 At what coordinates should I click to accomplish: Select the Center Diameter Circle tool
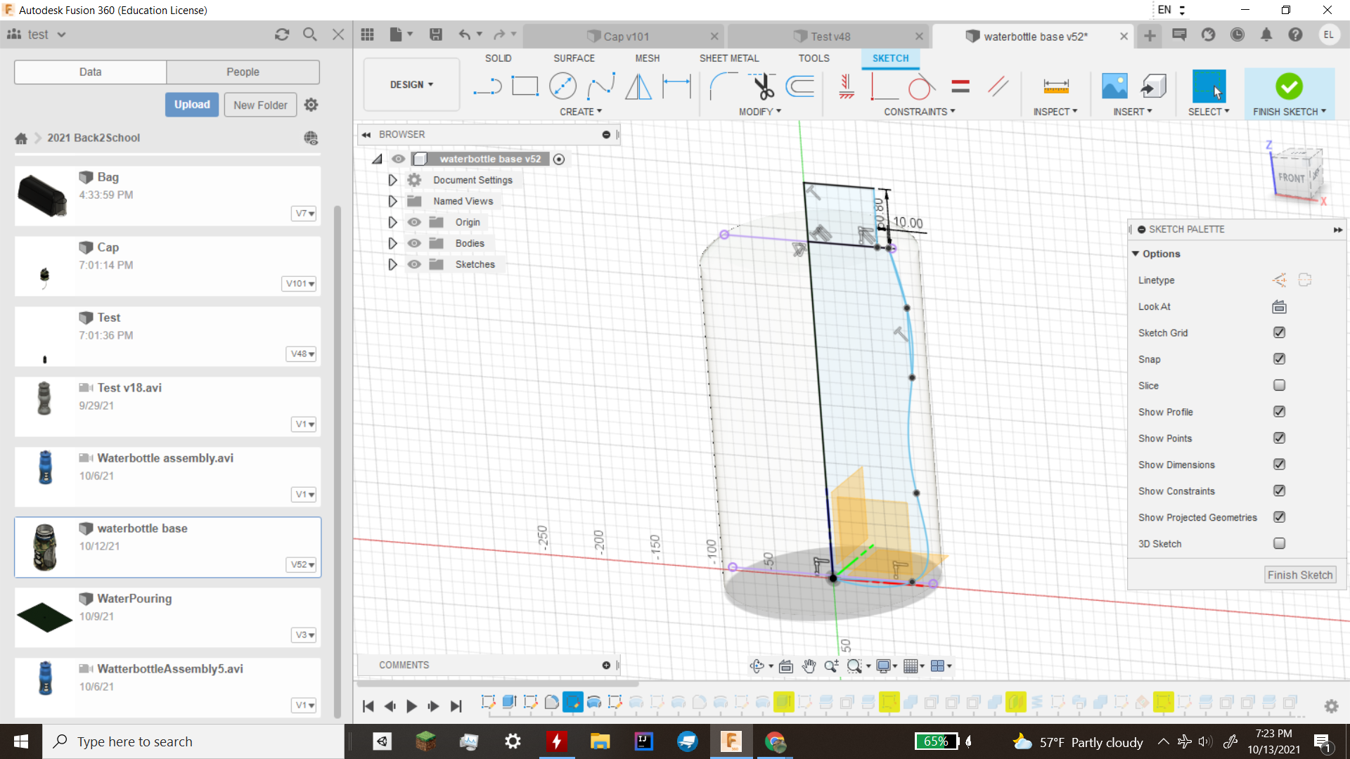(562, 86)
